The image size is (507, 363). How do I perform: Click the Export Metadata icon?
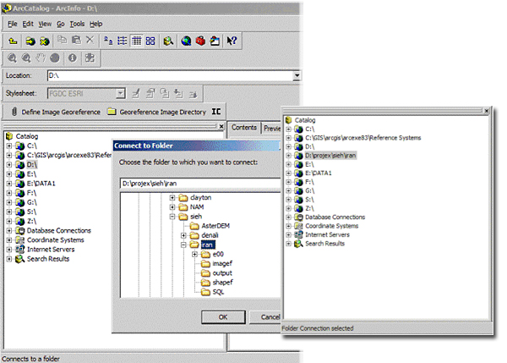click(193, 94)
